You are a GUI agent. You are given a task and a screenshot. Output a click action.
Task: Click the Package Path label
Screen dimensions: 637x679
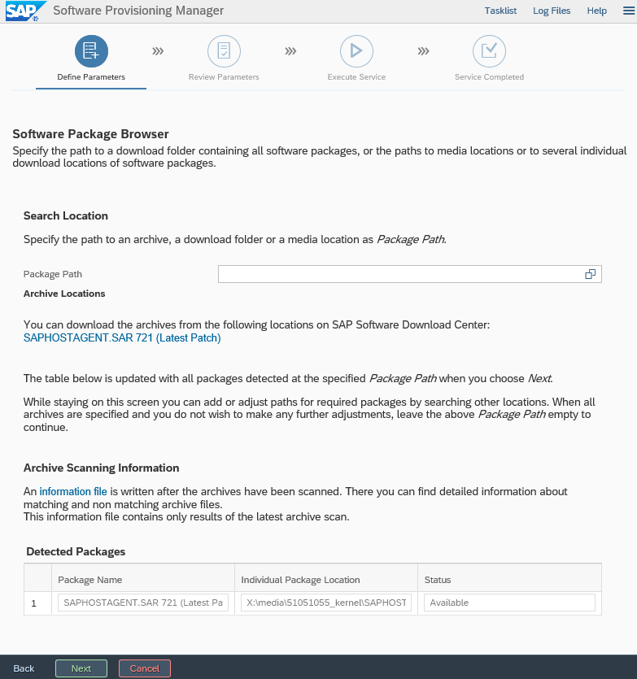(x=52, y=274)
